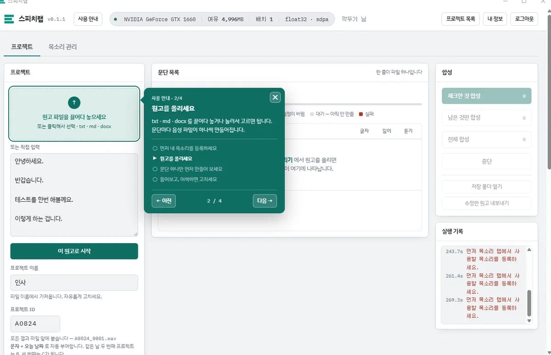Viewport: 551px width, 355px height.
Task: Click the 261.4s log entry
Action: click(483, 283)
